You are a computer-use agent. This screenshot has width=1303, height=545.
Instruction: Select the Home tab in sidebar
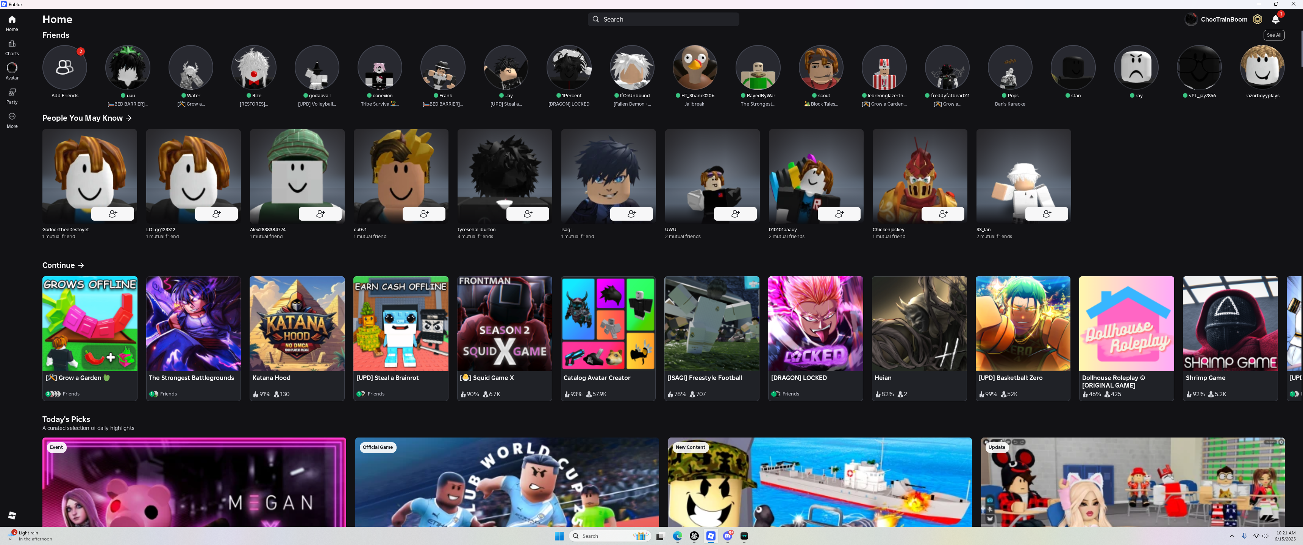(12, 23)
